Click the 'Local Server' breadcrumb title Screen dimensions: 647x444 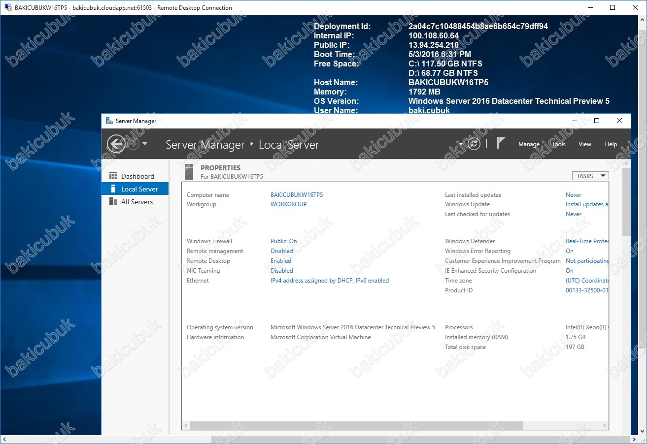pyautogui.click(x=289, y=145)
